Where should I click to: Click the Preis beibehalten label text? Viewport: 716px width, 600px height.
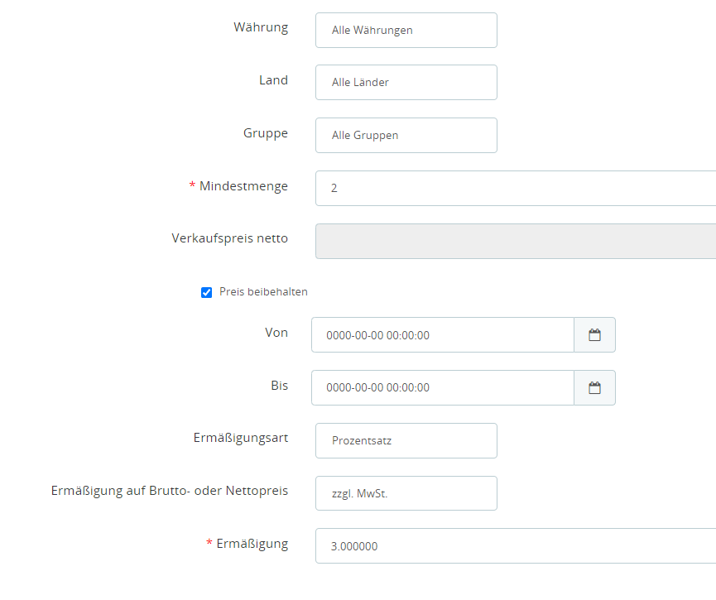tap(263, 292)
